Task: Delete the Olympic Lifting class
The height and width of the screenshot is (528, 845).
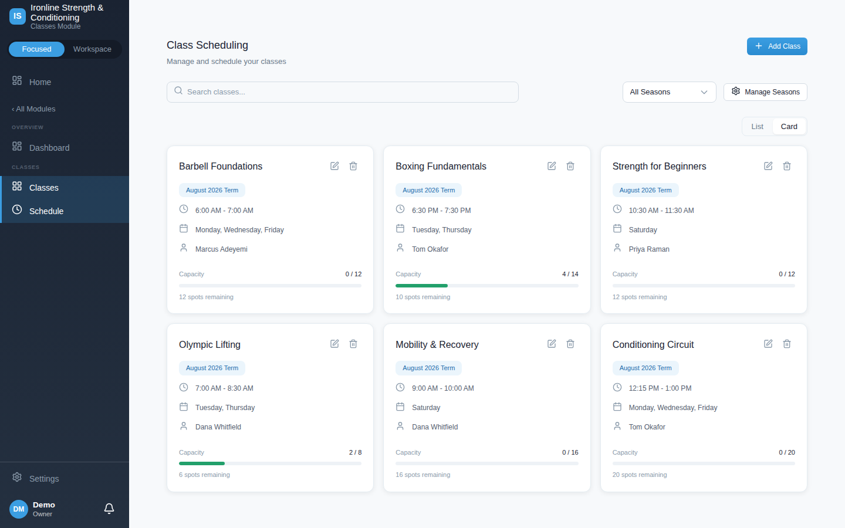Action: 353,344
